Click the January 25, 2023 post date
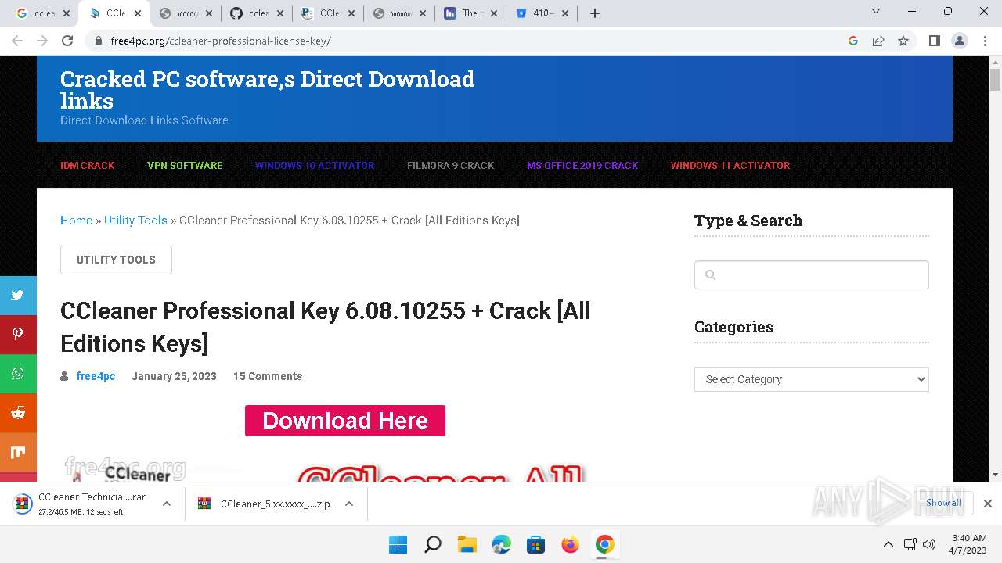Screen dimensions: 1002x563 pos(174,376)
